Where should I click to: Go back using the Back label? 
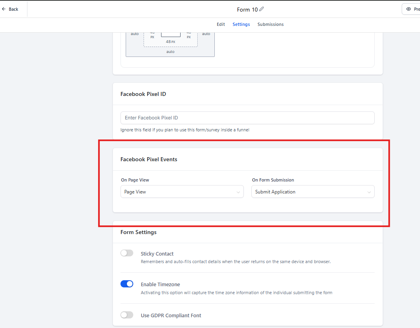click(x=14, y=9)
